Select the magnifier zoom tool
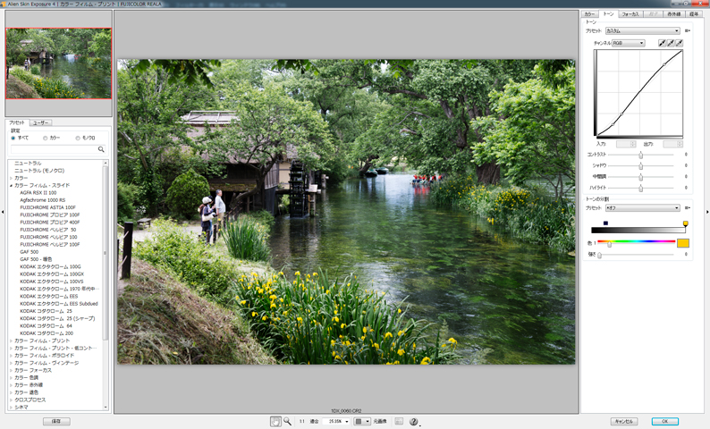The image size is (710, 429). coord(288,421)
